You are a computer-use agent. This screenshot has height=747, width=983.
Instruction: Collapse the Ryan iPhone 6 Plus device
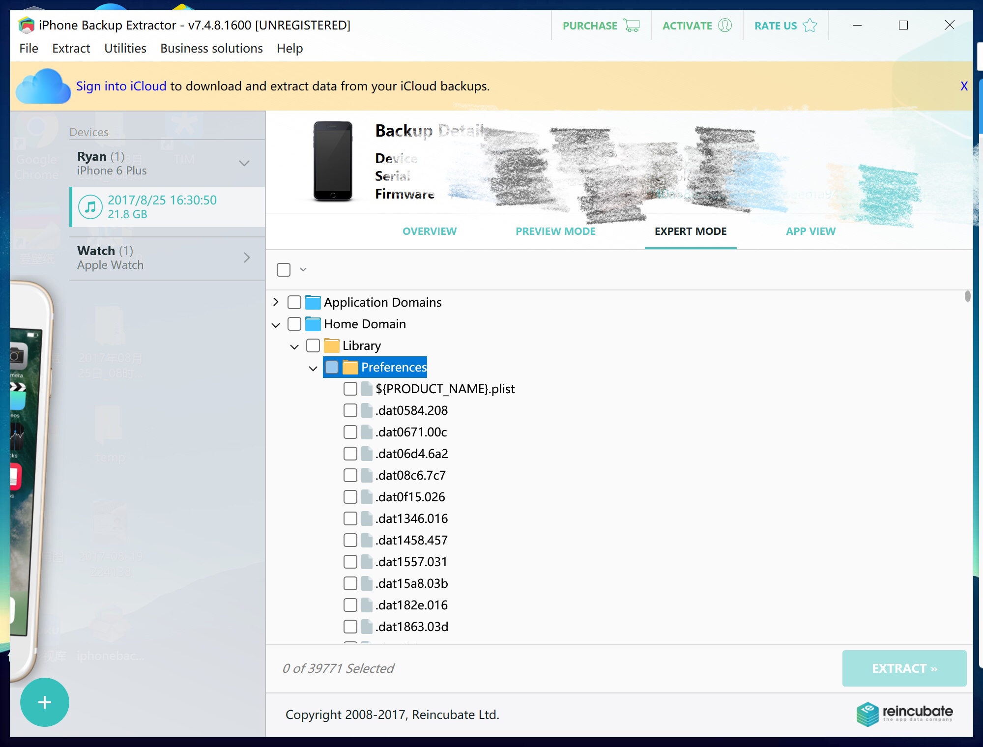pyautogui.click(x=244, y=163)
